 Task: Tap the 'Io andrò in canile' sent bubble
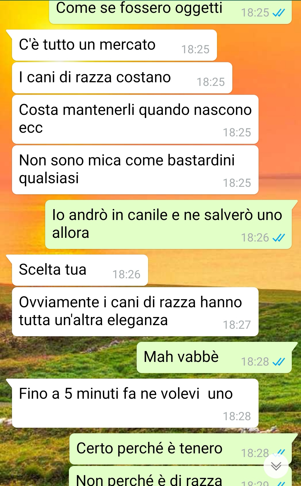168,224
